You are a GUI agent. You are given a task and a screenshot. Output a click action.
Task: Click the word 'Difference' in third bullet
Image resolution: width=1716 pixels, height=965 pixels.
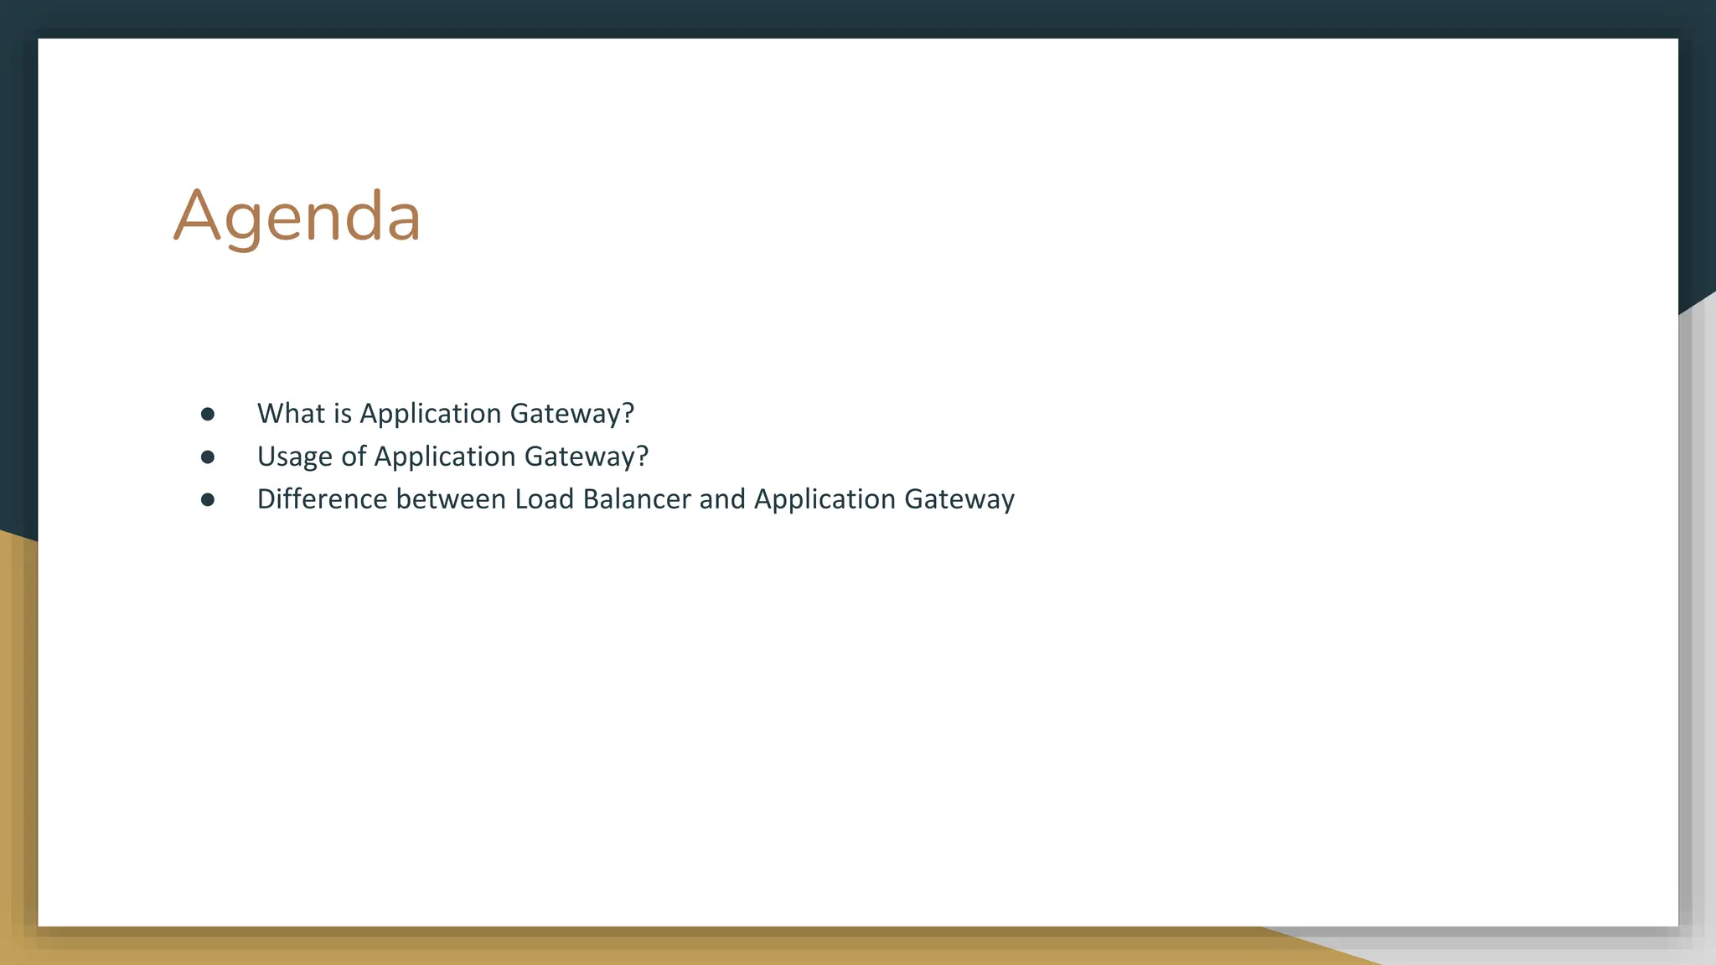[322, 499]
